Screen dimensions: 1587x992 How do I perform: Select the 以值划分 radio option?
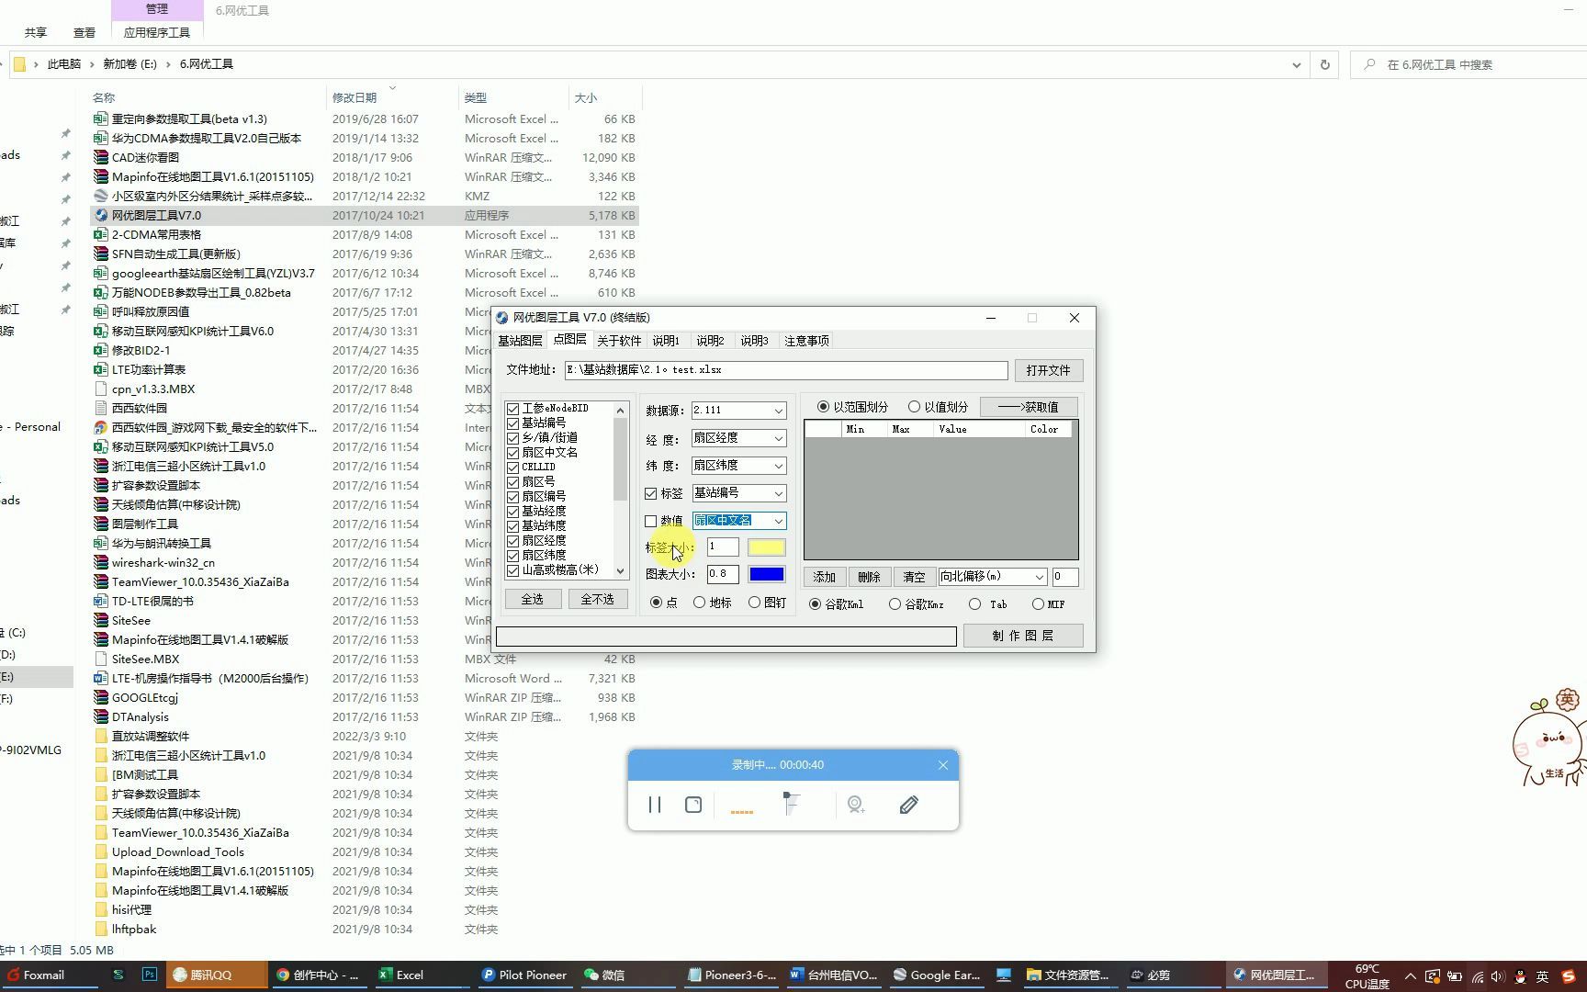pyautogui.click(x=914, y=406)
